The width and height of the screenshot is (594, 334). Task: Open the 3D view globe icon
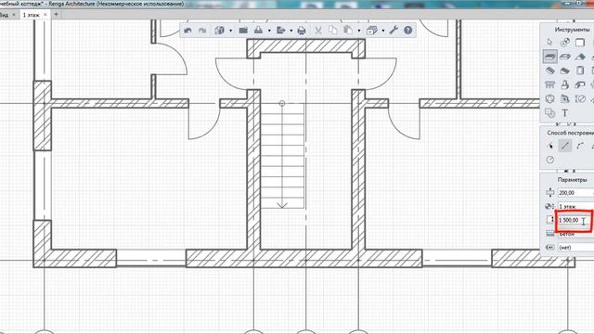(219, 31)
